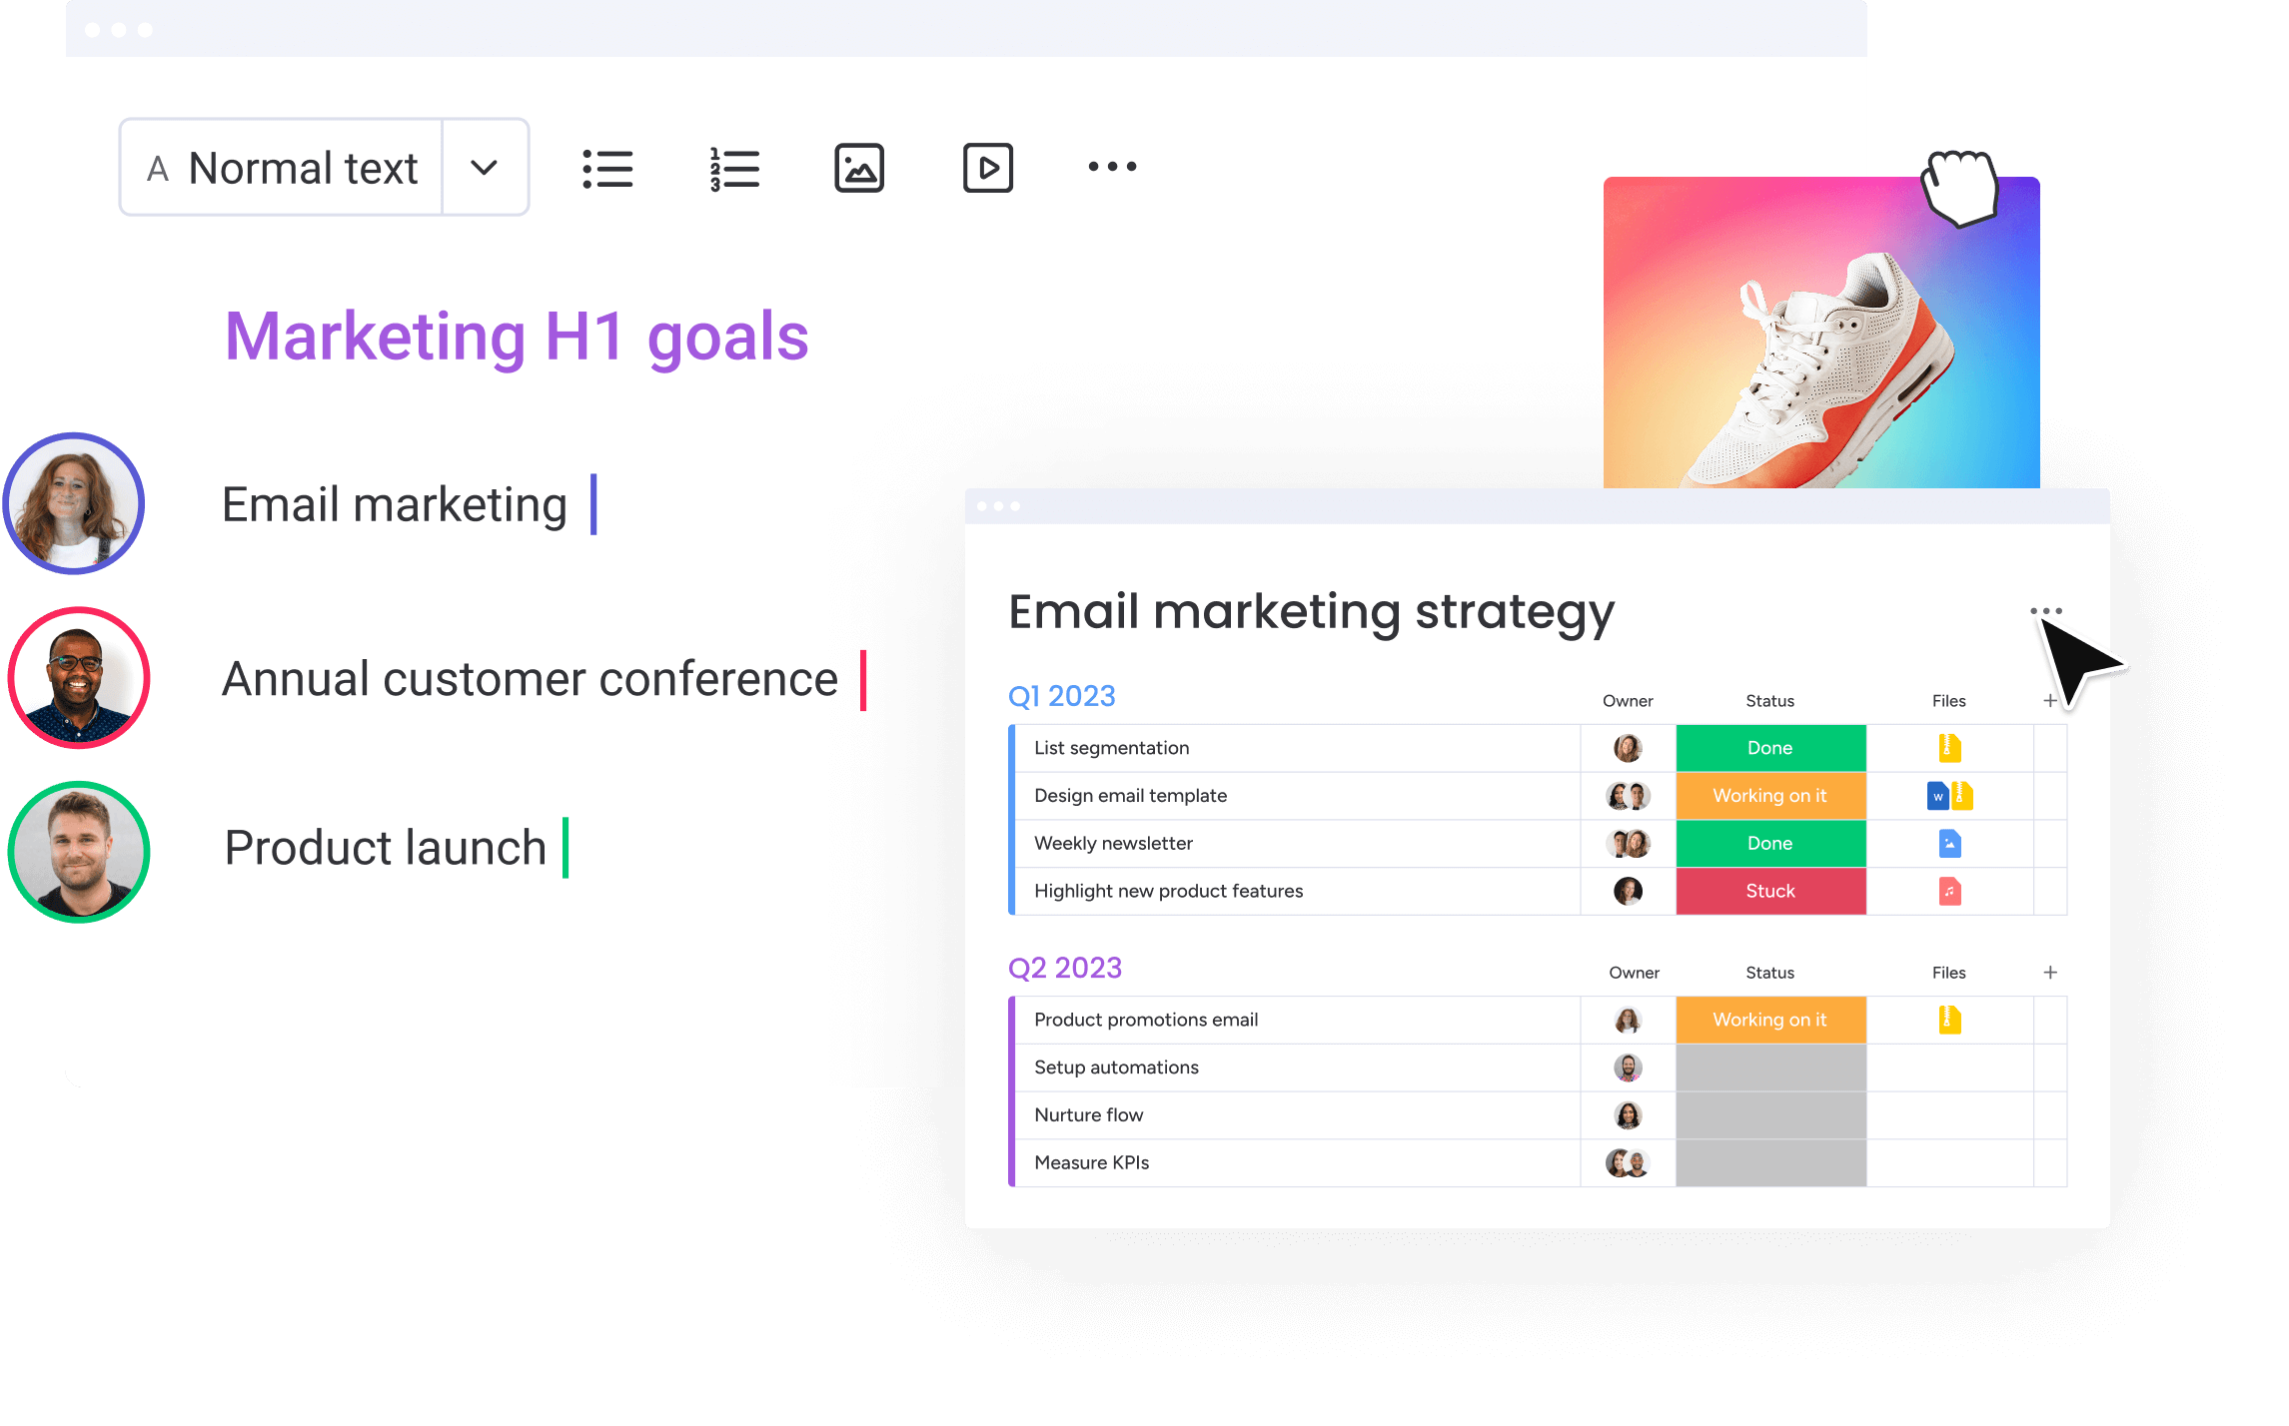Click Highlight new product features owner avatar
The height and width of the screenshot is (1426, 2289).
(x=1628, y=891)
